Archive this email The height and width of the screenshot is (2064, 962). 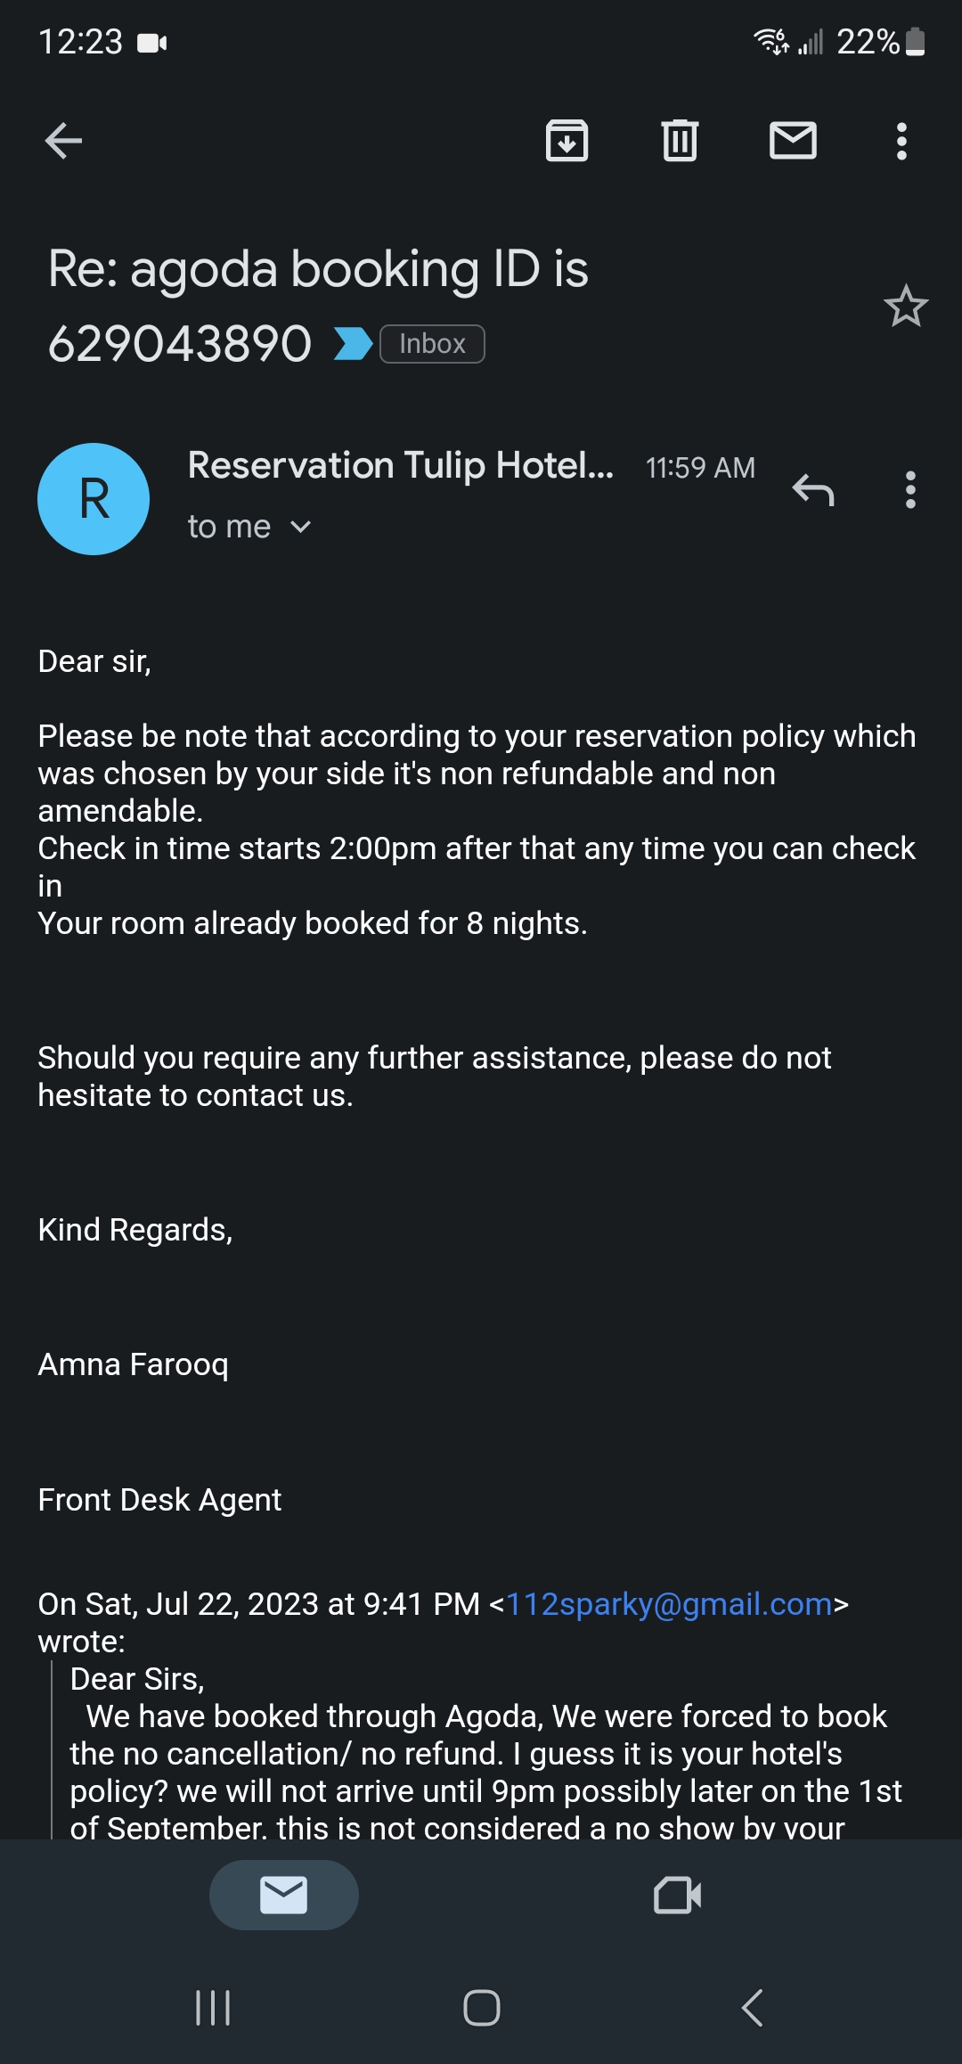click(x=567, y=141)
